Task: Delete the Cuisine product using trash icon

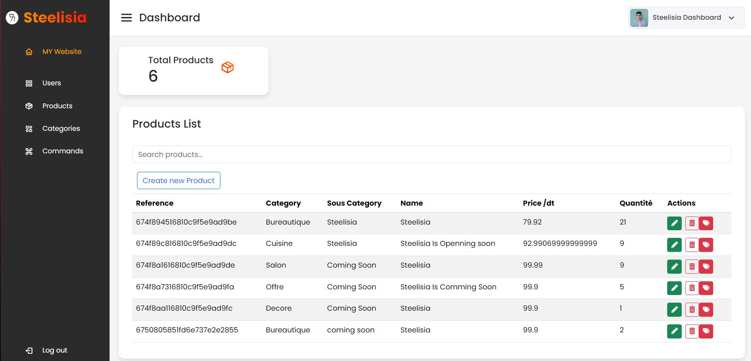Action: pos(692,245)
